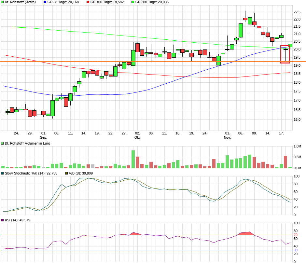Click the purple RSI (14) legend swatch

(2, 220)
